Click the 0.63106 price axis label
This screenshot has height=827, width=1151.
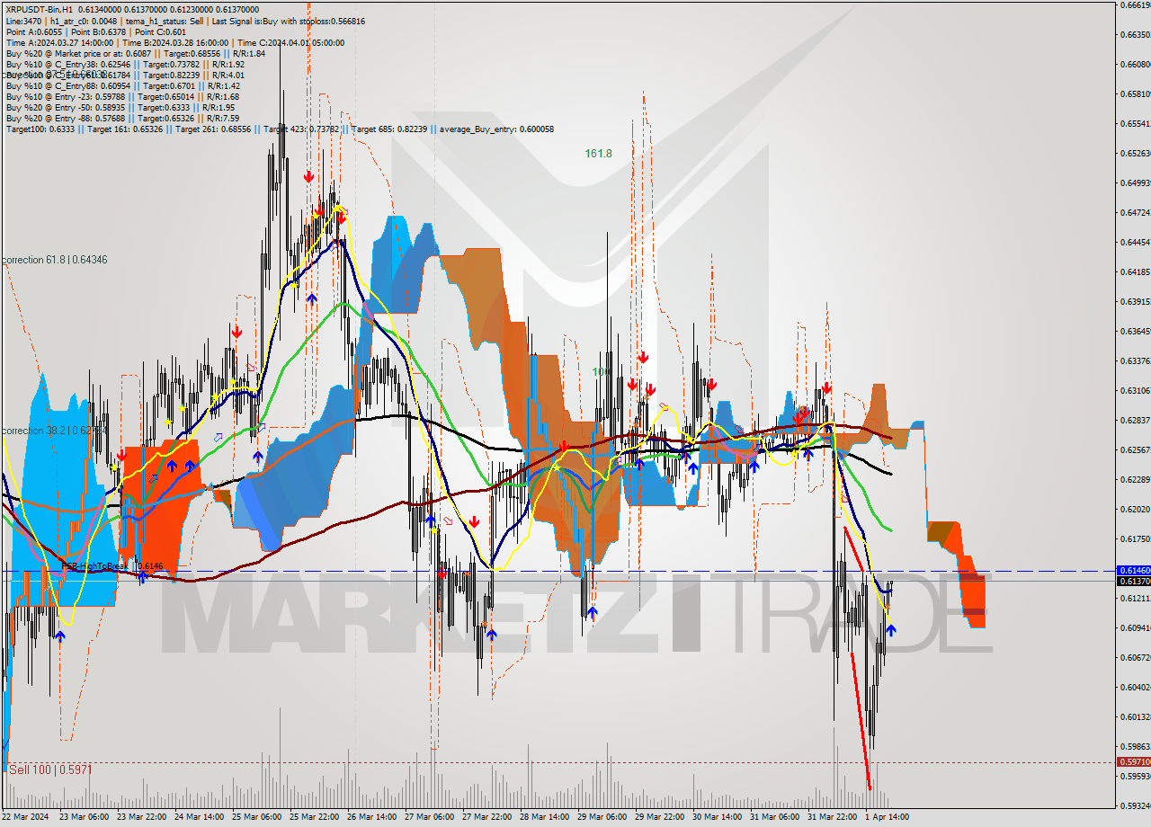coord(1135,391)
